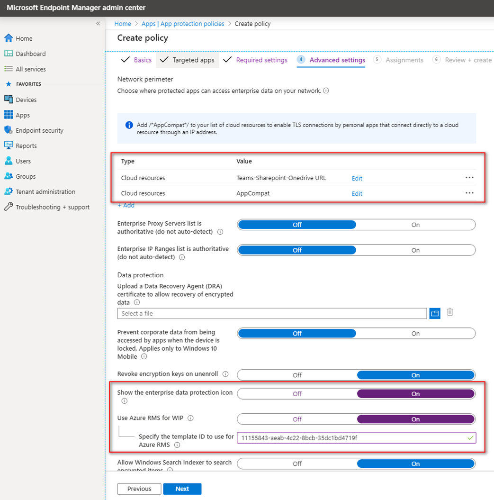Open more options for AppCompat row
The height and width of the screenshot is (500, 494).
[469, 193]
